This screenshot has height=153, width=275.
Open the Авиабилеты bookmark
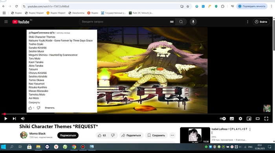pos(77,13)
